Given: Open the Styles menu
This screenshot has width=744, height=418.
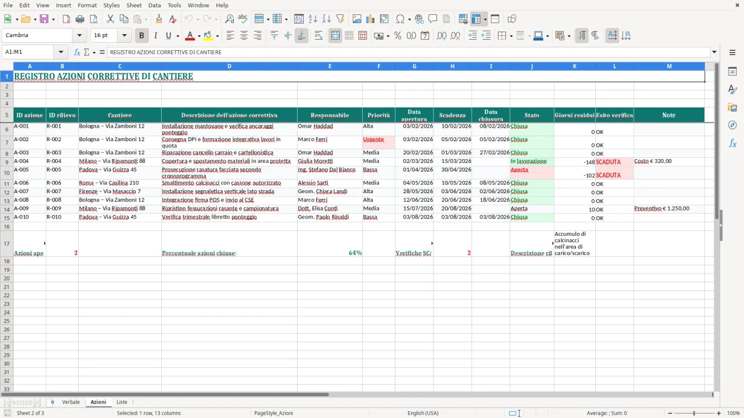Looking at the screenshot, I should point(112,5).
